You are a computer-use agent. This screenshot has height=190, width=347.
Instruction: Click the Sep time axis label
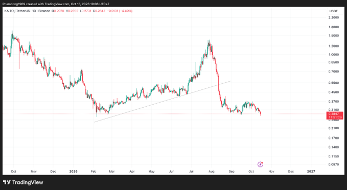pos(232,172)
